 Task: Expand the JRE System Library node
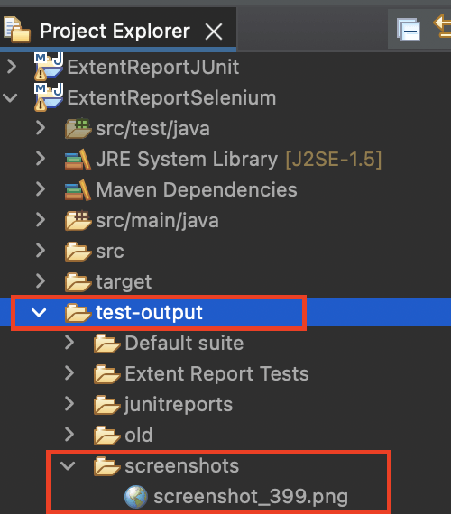coord(41,159)
